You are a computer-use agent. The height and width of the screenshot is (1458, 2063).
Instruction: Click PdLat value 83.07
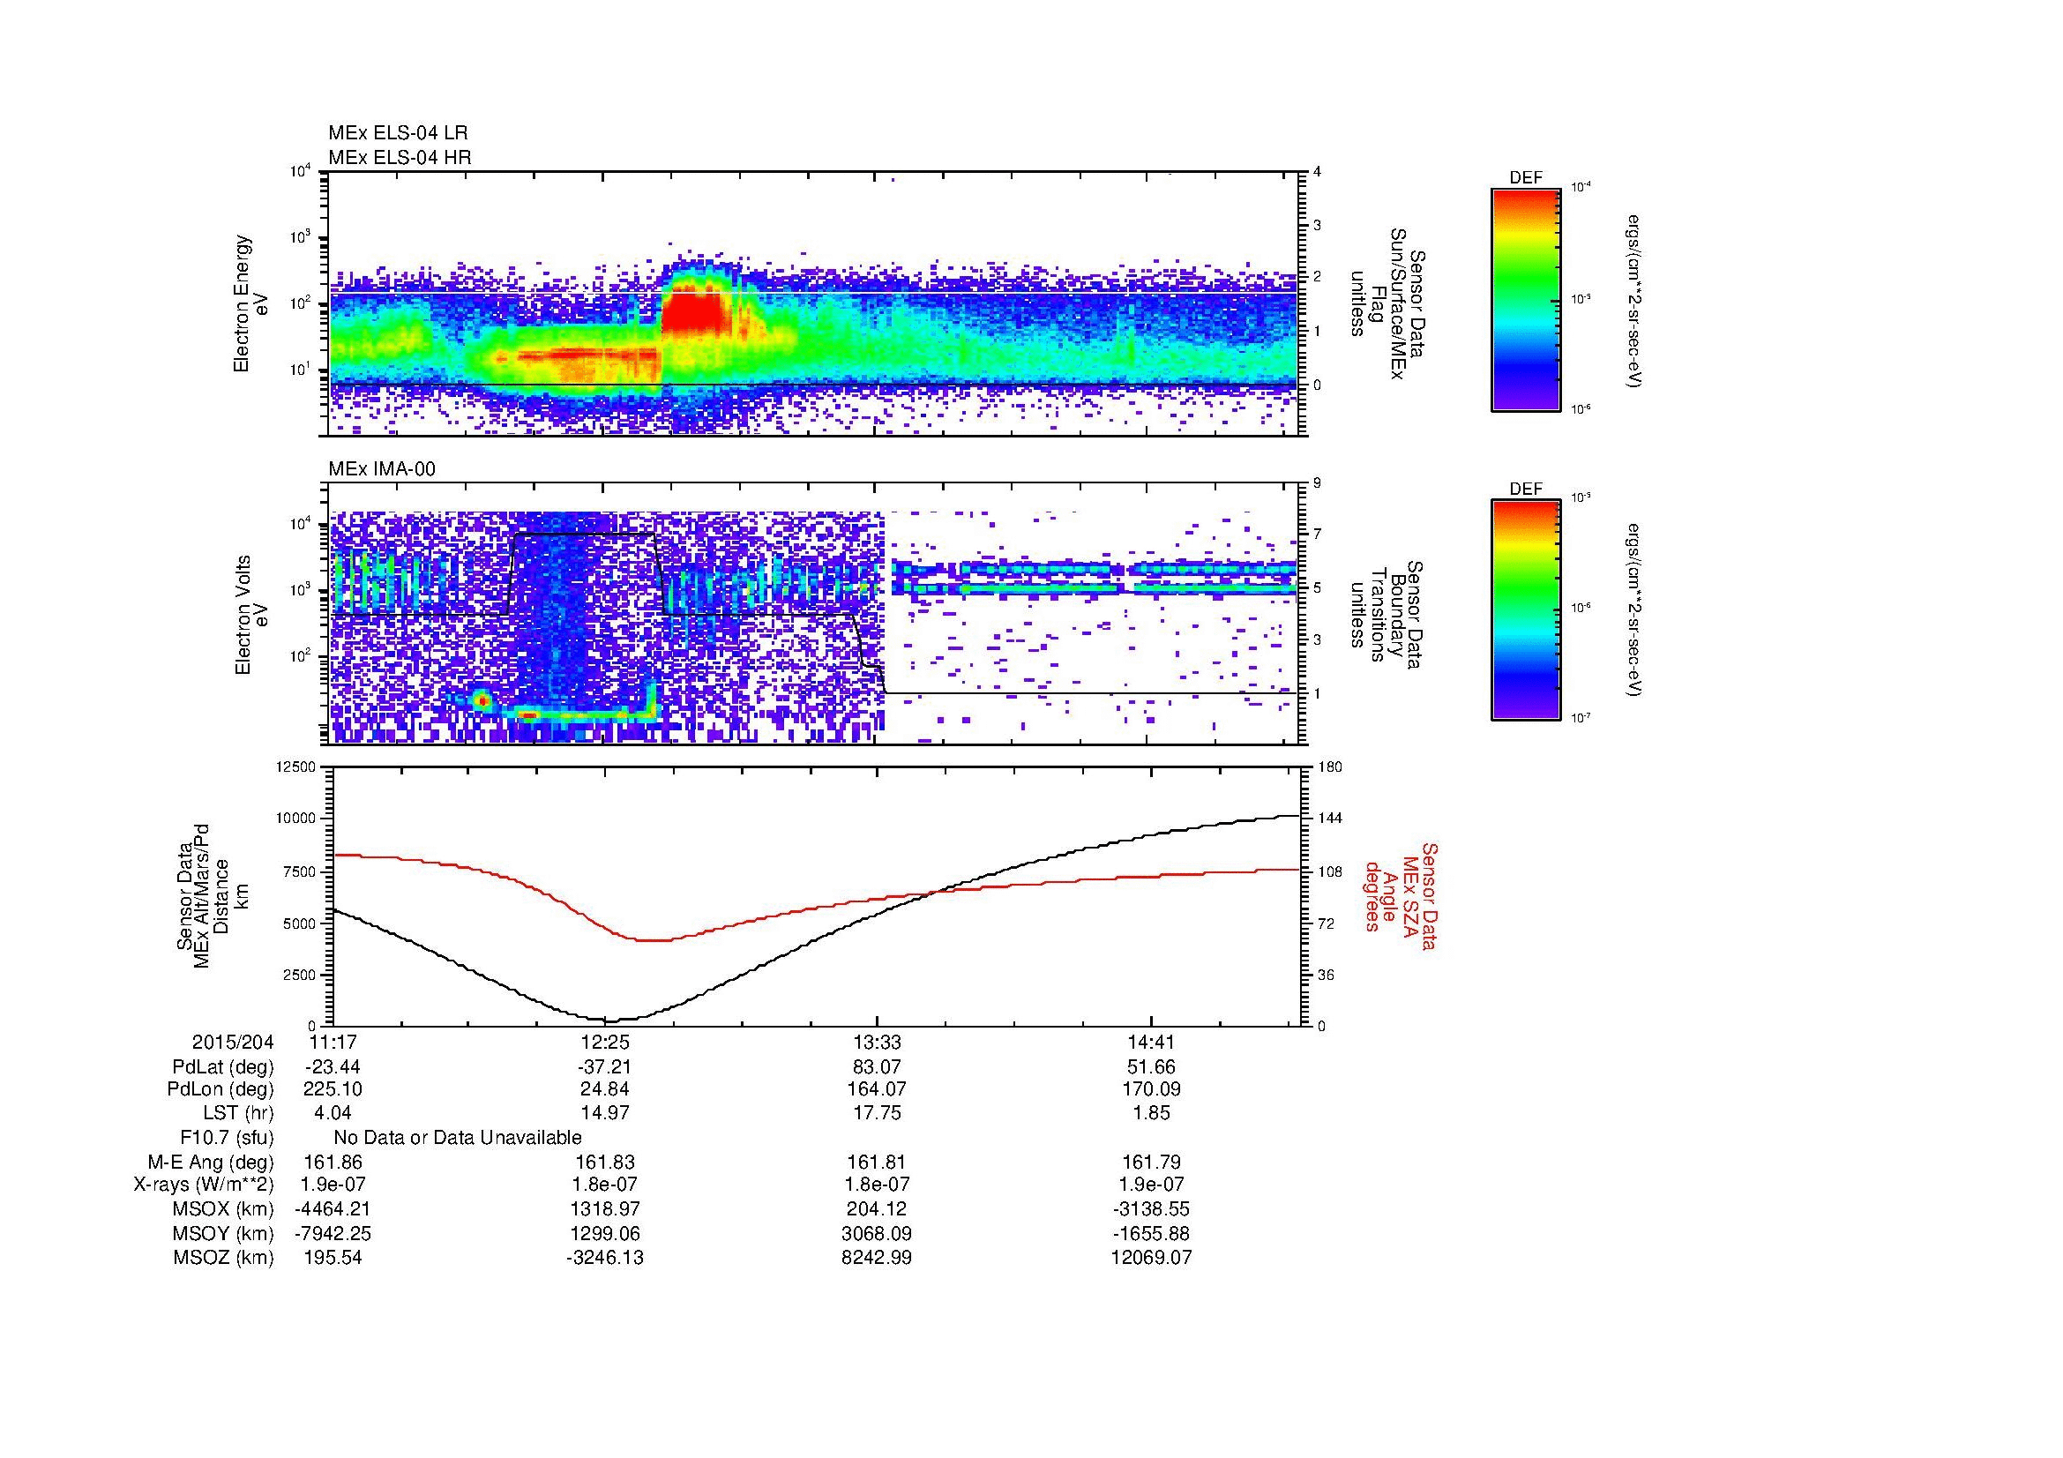tap(878, 1067)
